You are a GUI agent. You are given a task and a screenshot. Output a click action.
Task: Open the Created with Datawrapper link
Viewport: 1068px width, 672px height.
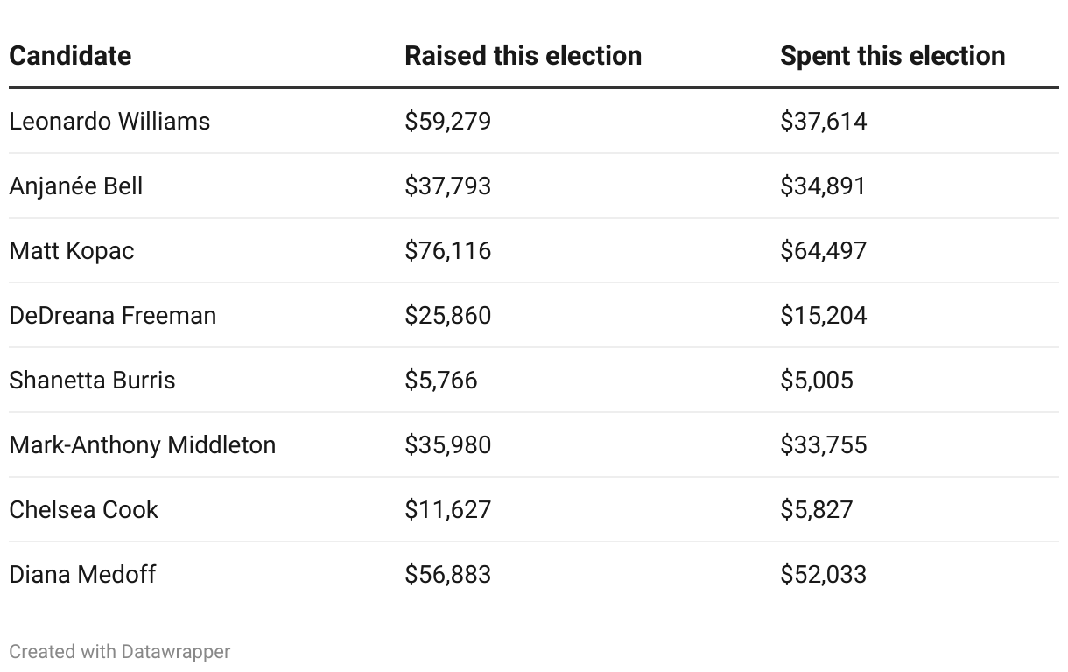click(120, 652)
